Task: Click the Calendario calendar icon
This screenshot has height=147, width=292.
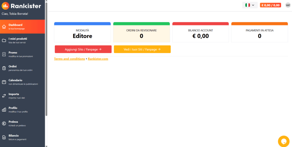Action: pyautogui.click(x=4, y=82)
